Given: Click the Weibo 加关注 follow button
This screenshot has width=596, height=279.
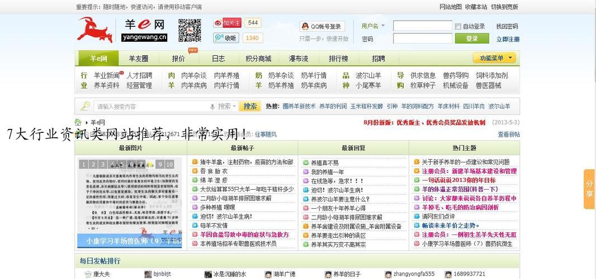Looking at the screenshot, I should pyautogui.click(x=228, y=23).
